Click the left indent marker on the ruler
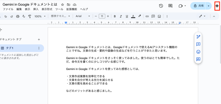Image resolution: width=221 pixels, height=104 pixels. [x=66, y=23]
